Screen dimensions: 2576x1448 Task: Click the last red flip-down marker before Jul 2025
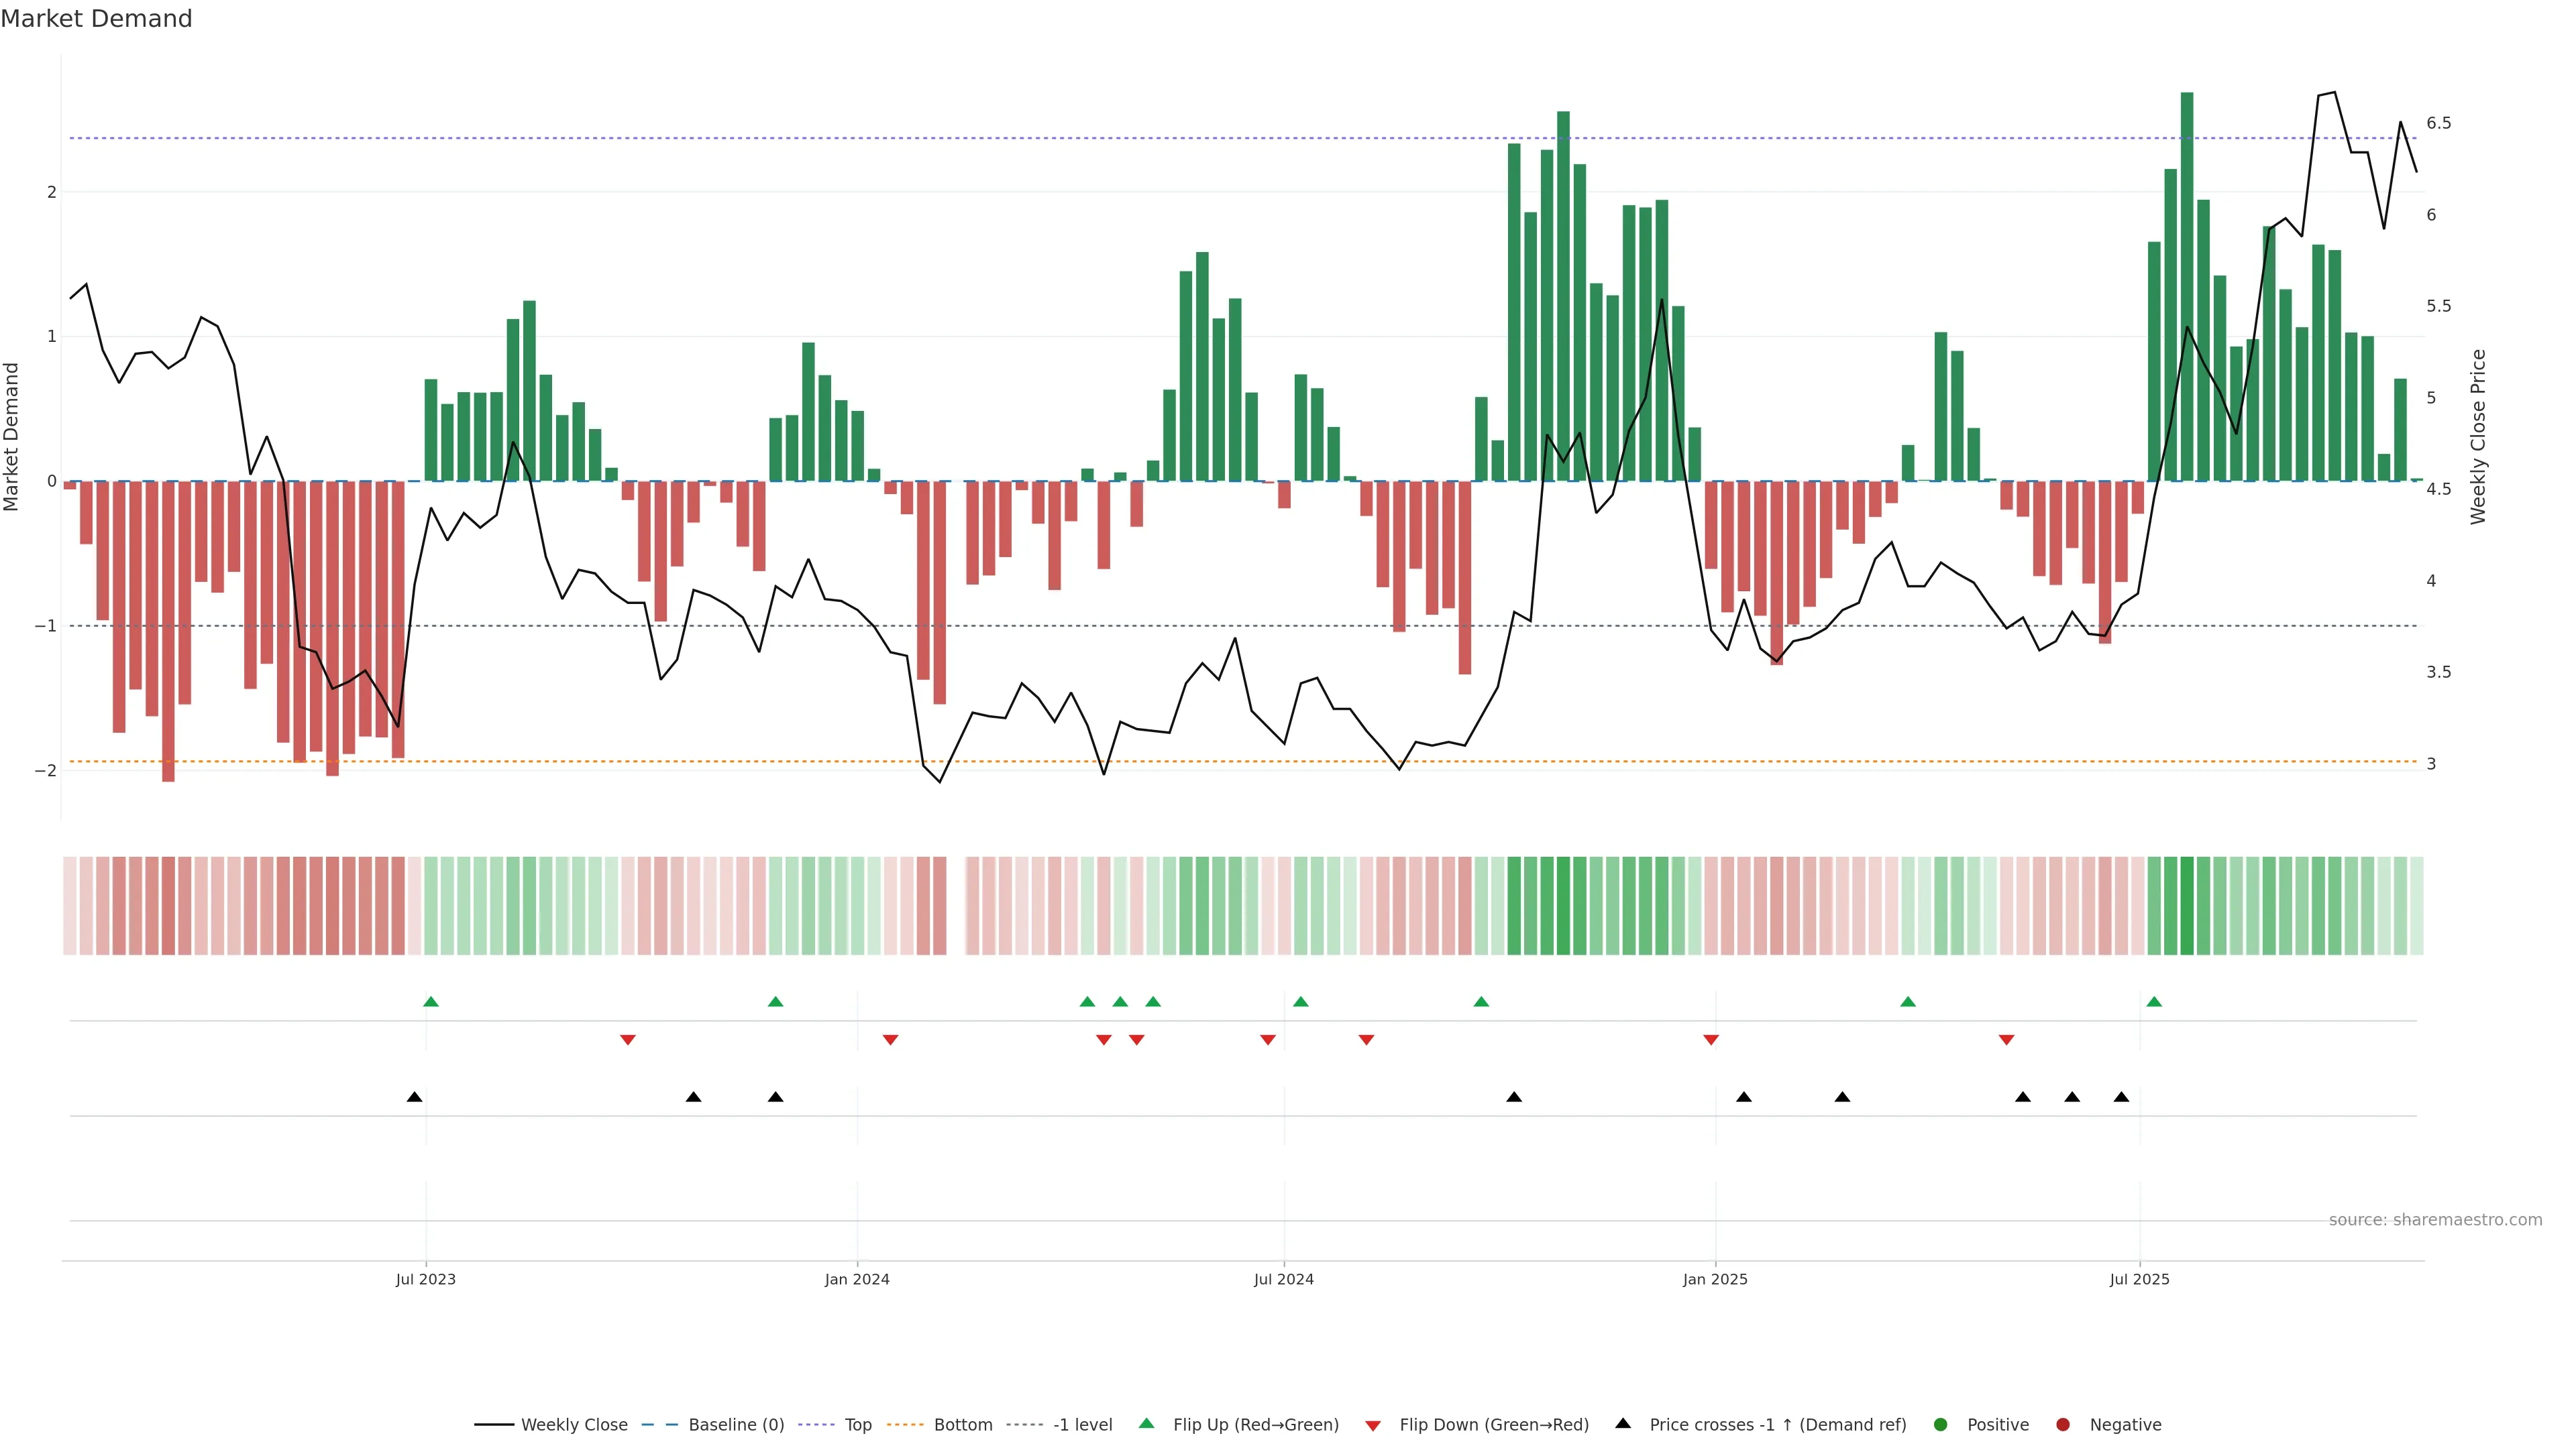[2006, 1040]
